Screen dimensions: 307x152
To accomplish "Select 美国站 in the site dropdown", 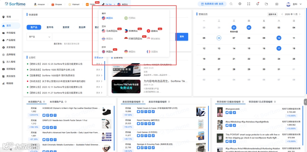I will click(107, 18).
